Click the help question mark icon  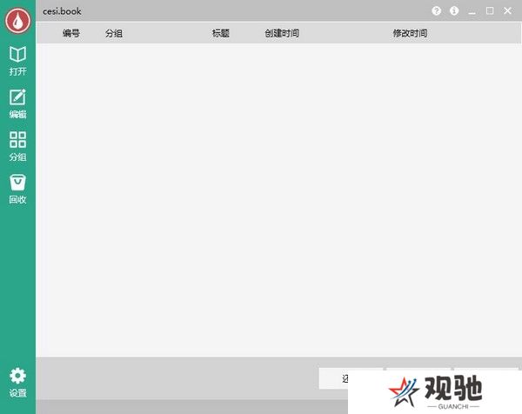436,11
